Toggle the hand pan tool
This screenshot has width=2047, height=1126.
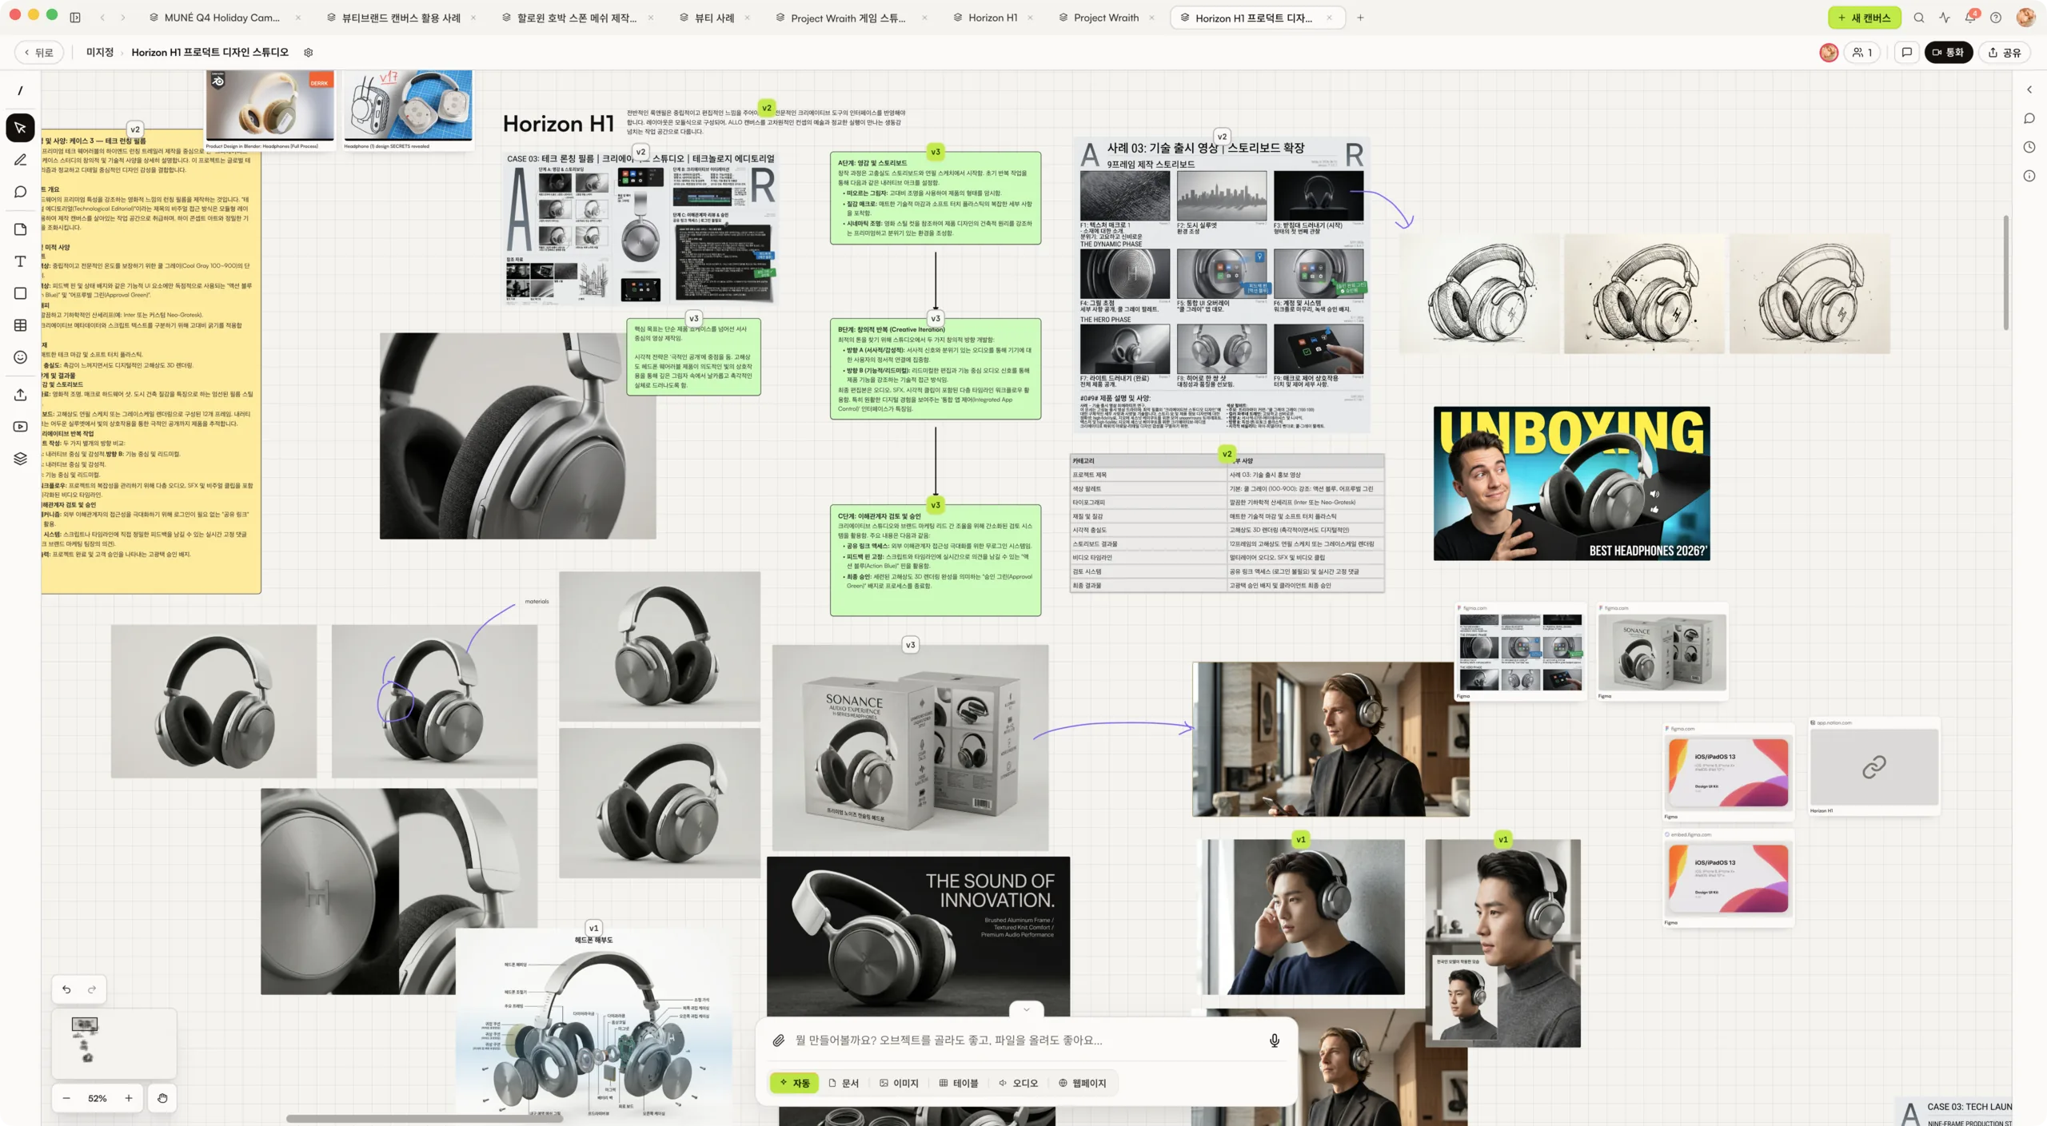(162, 1099)
